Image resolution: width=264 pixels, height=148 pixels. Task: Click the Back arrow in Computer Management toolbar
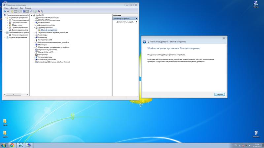[x=5, y=12]
